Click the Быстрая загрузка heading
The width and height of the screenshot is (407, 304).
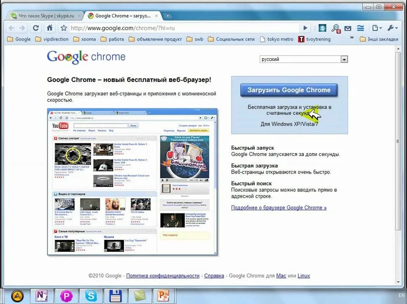[254, 166]
